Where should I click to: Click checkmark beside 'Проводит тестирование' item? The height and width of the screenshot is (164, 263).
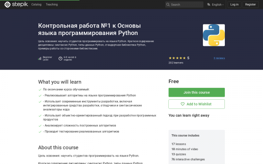tap(40, 132)
